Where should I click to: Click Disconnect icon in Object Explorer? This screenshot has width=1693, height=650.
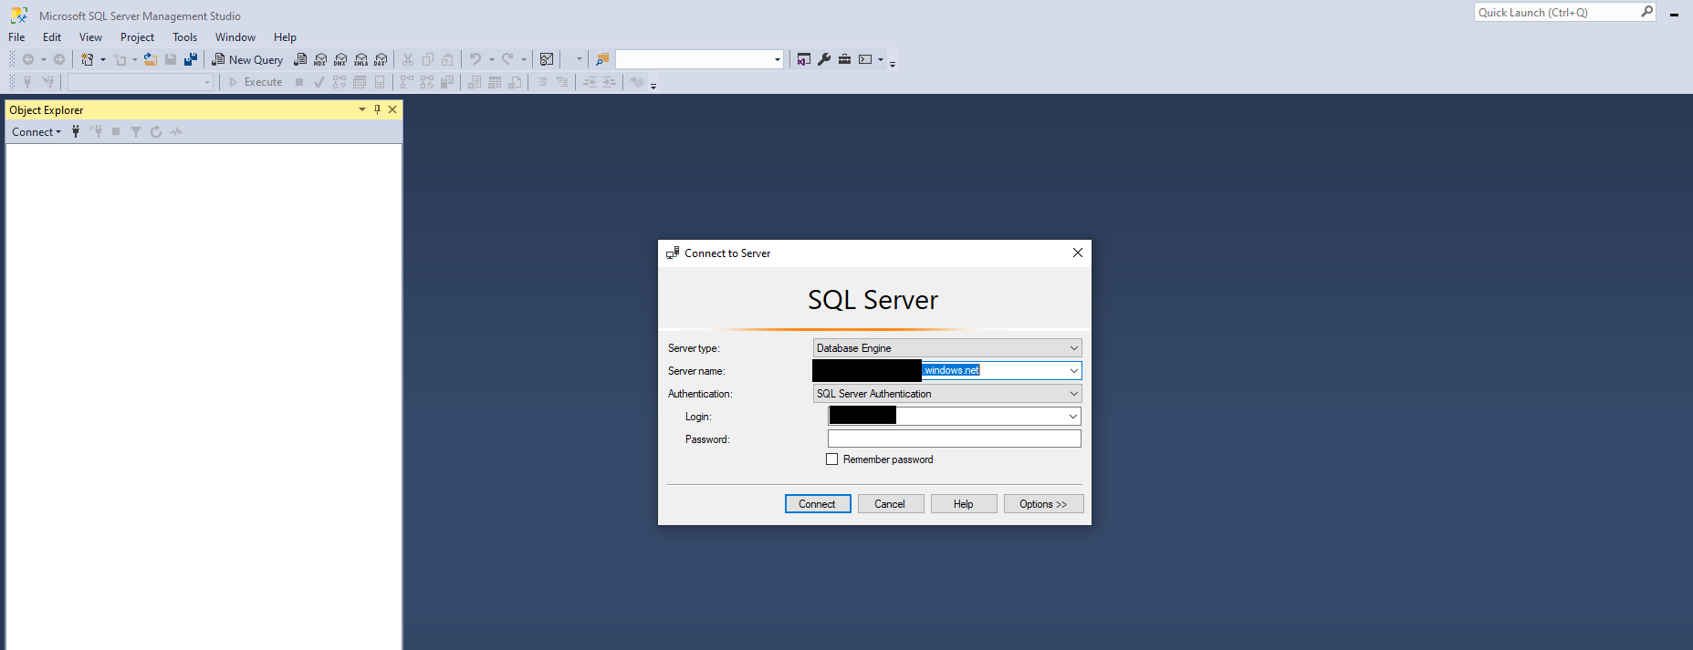tap(96, 131)
